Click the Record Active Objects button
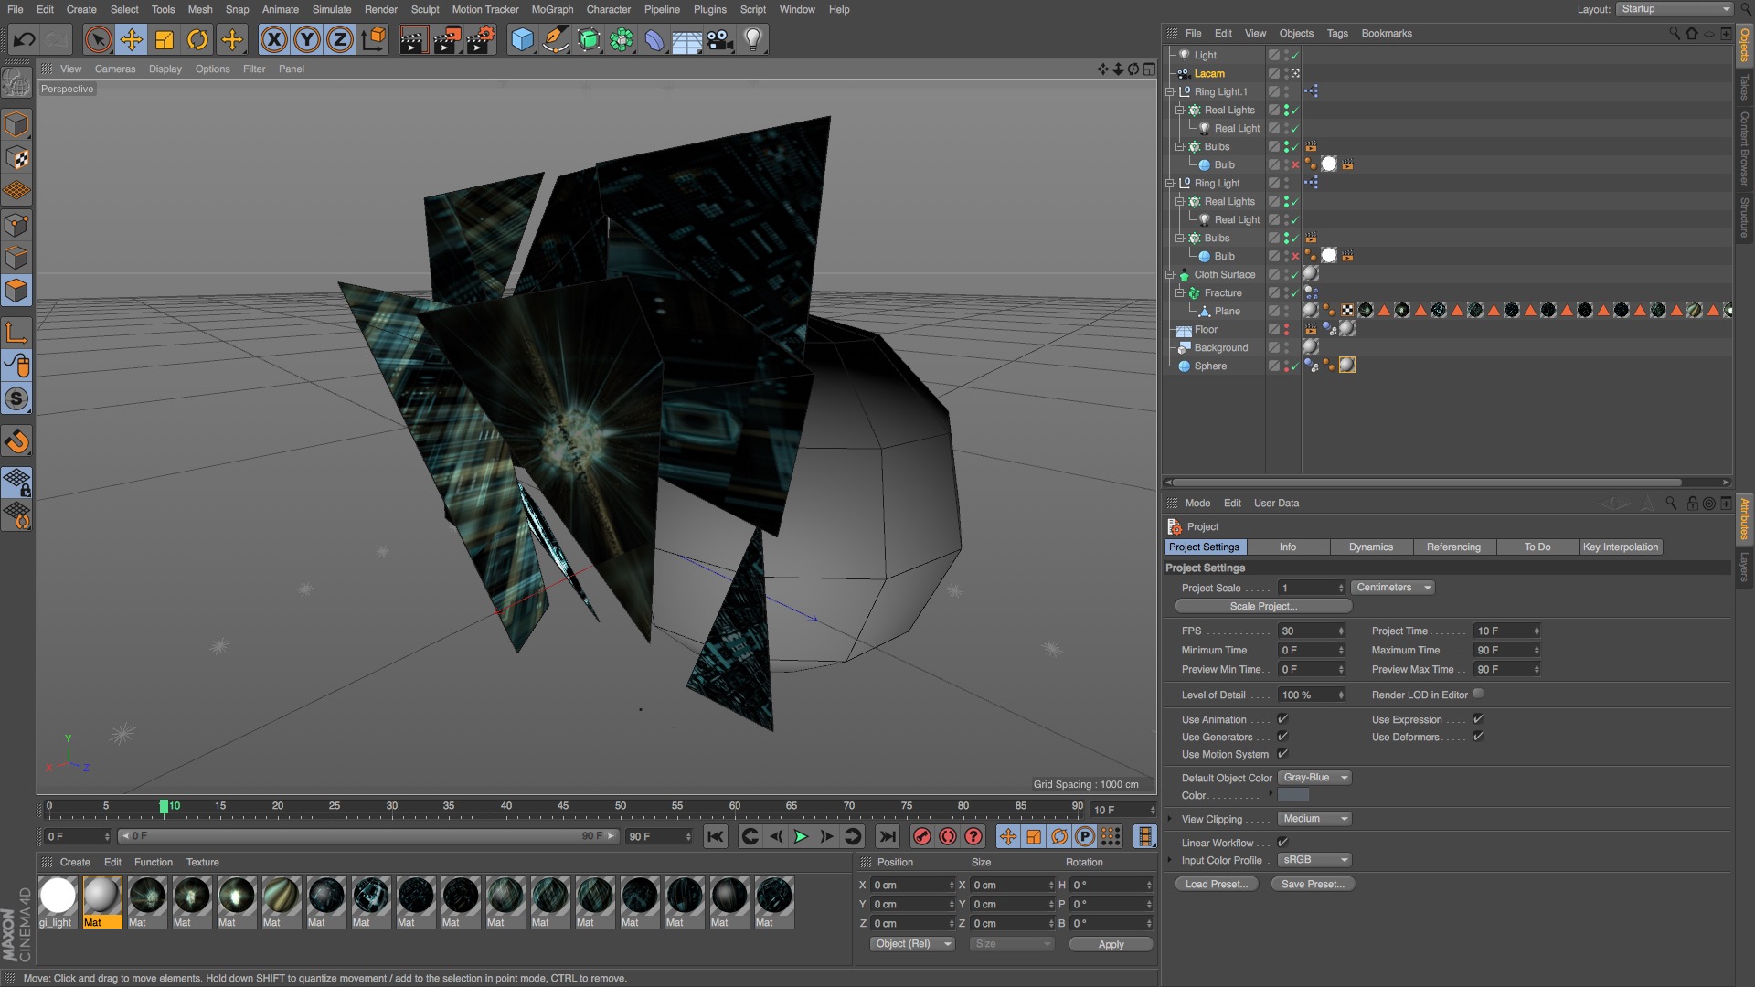Viewport: 1755px width, 987px height. click(922, 836)
